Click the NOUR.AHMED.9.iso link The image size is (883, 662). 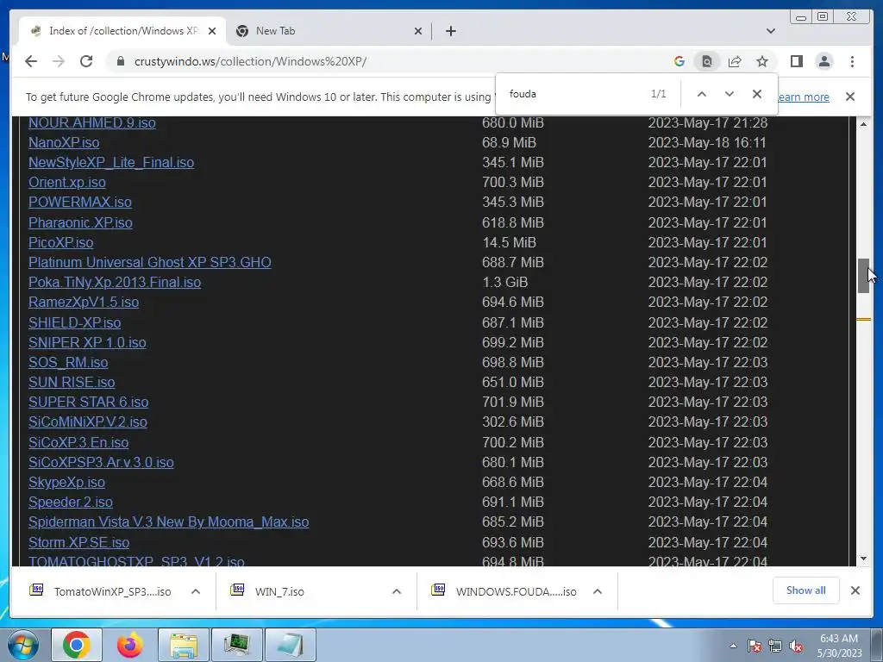[91, 122]
